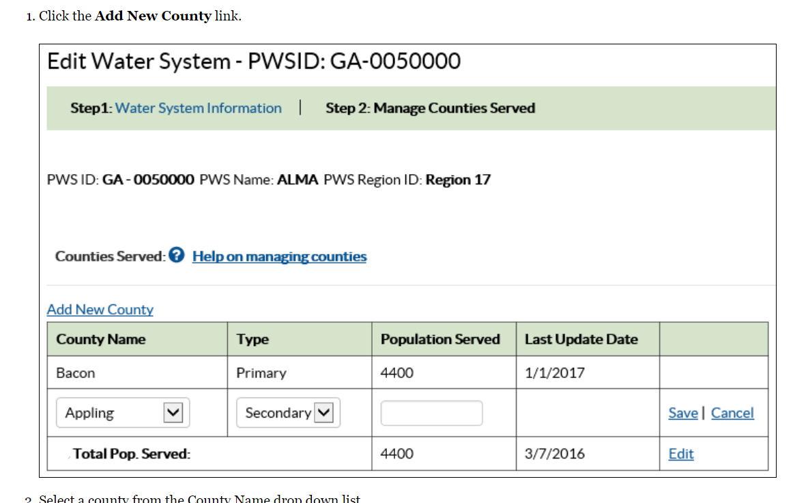Go to Step 1 Water System Information

tap(198, 108)
